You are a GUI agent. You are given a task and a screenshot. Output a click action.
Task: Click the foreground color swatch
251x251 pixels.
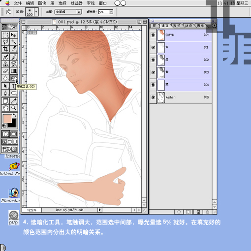[x=7, y=119]
